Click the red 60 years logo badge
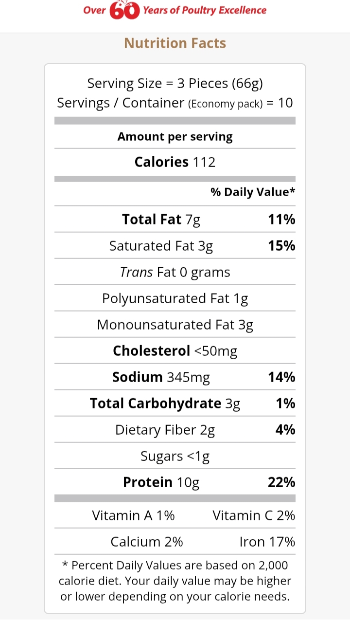This screenshot has width=350, height=623. point(124,10)
